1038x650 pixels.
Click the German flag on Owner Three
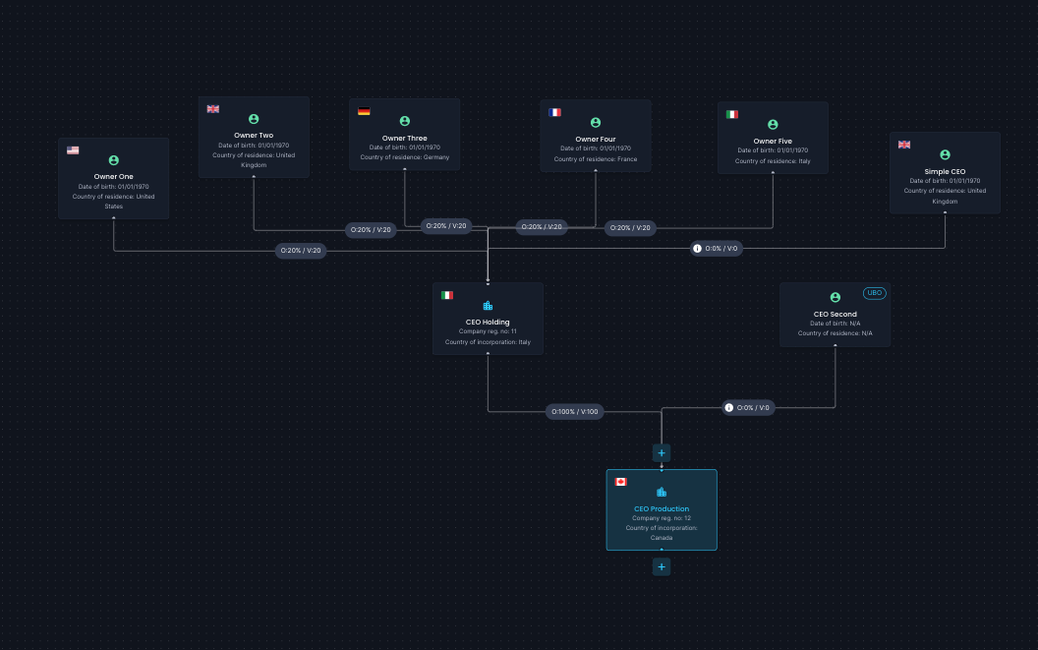[x=364, y=111]
